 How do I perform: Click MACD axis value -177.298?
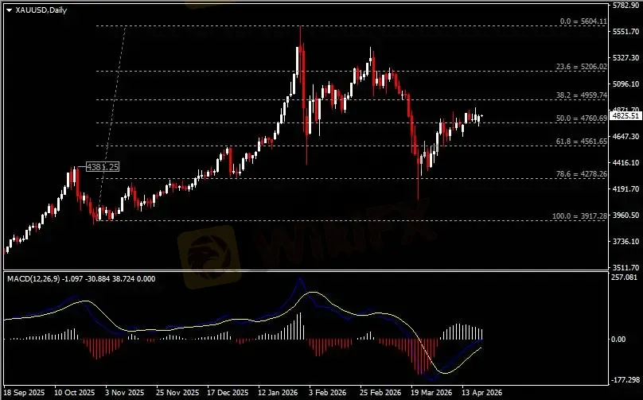[x=625, y=379]
